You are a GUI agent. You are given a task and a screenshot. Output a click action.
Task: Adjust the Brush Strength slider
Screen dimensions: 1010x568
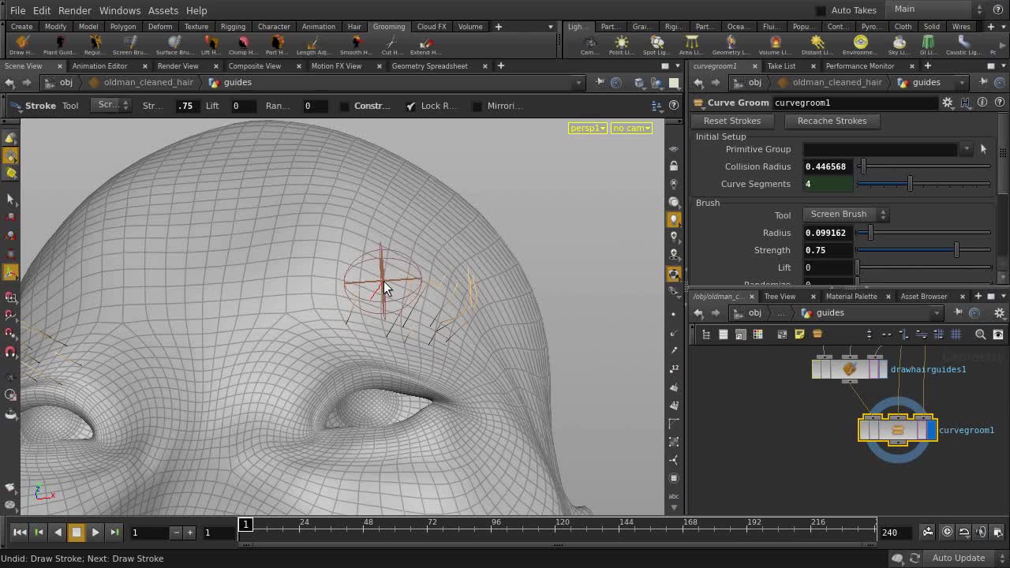(x=923, y=250)
